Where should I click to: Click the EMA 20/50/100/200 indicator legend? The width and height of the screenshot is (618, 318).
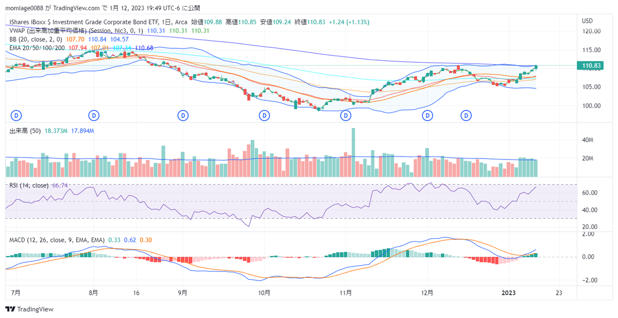click(x=38, y=48)
